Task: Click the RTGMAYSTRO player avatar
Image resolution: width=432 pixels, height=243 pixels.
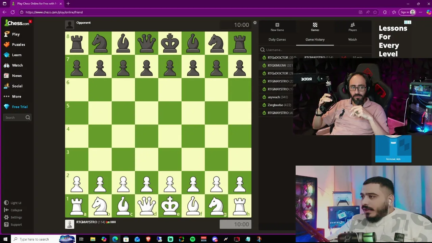Action: click(x=70, y=224)
